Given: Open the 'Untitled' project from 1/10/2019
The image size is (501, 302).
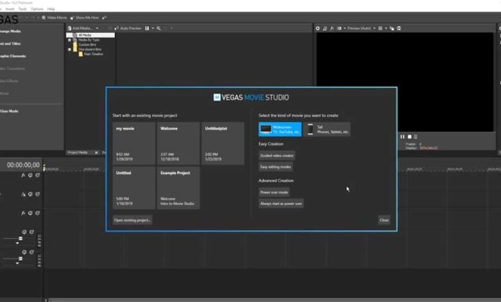Looking at the screenshot, I should point(134,188).
